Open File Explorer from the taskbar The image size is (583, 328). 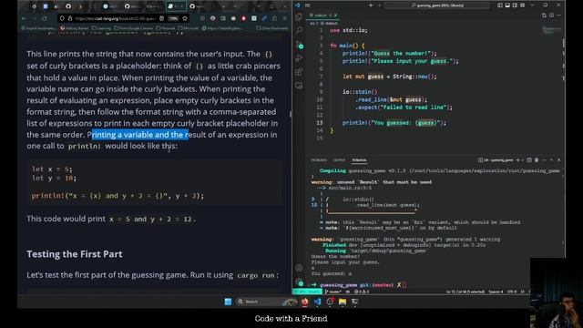[x=343, y=302]
